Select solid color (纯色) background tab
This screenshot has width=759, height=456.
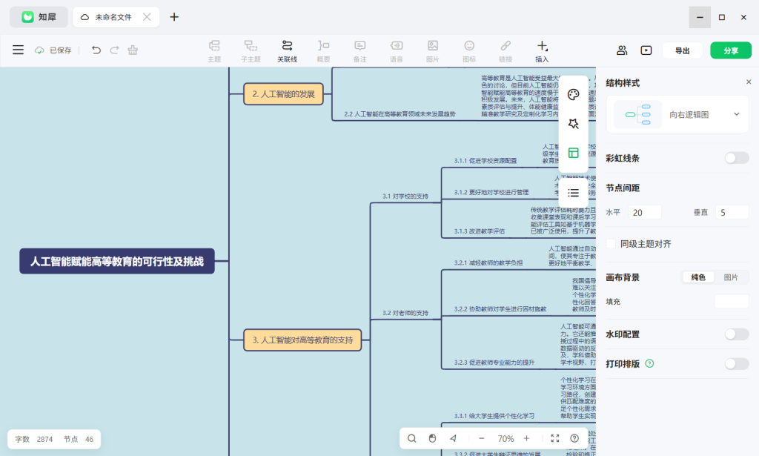(698, 277)
